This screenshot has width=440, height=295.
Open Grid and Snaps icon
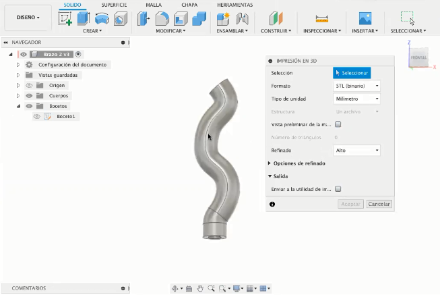tap(250, 288)
